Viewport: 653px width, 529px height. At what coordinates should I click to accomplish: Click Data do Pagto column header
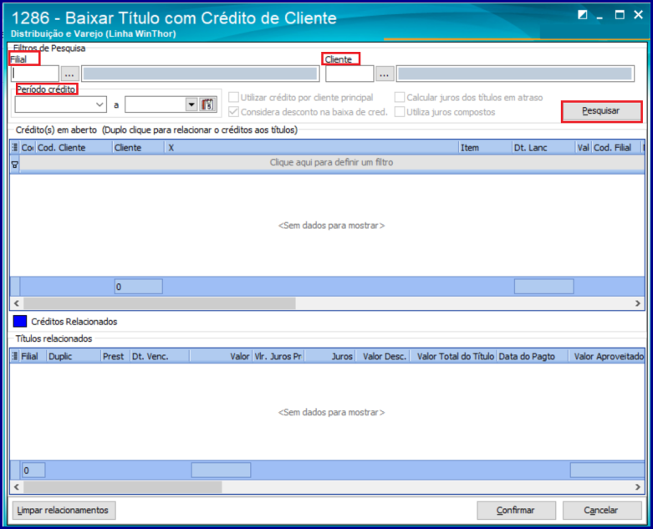pos(533,357)
